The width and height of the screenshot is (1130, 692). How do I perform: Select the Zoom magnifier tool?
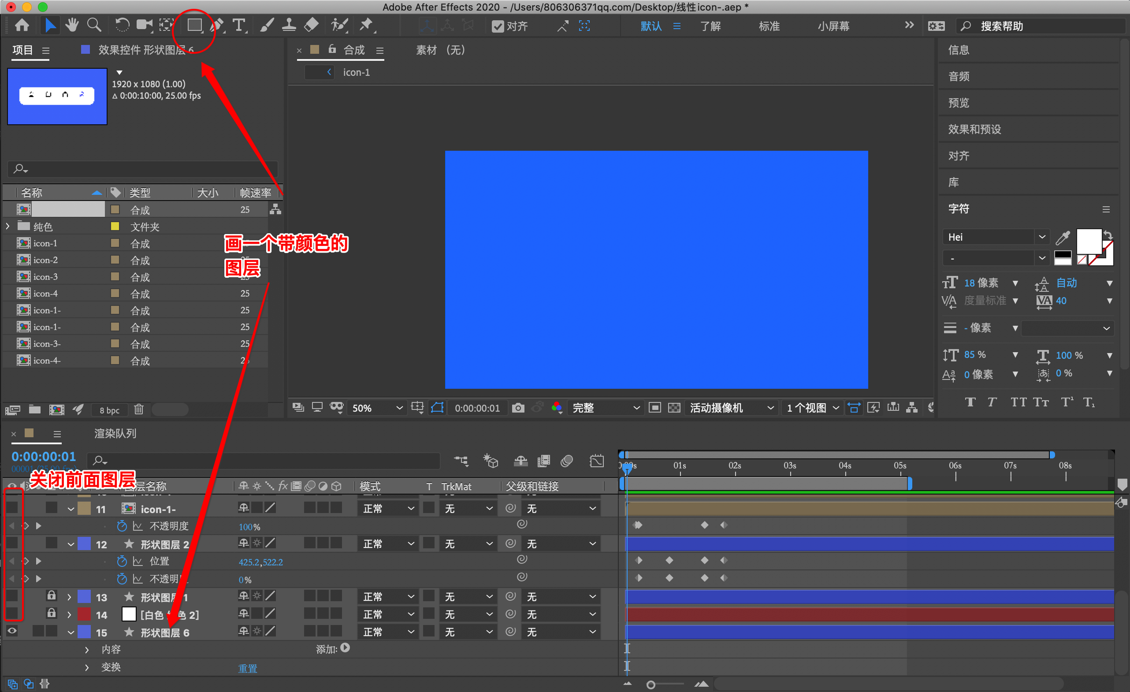pos(94,25)
